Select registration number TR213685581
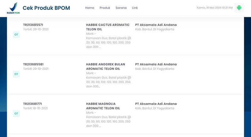Viewport: 251px width, 137px height. point(33,64)
